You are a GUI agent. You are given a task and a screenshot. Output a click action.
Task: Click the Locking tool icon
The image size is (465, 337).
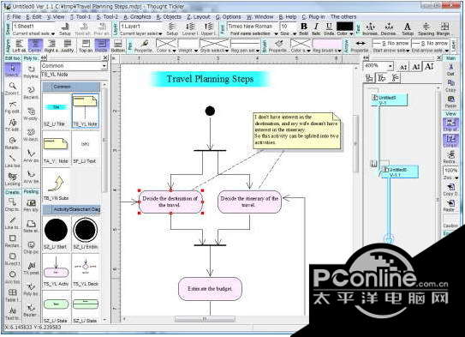[x=13, y=178]
